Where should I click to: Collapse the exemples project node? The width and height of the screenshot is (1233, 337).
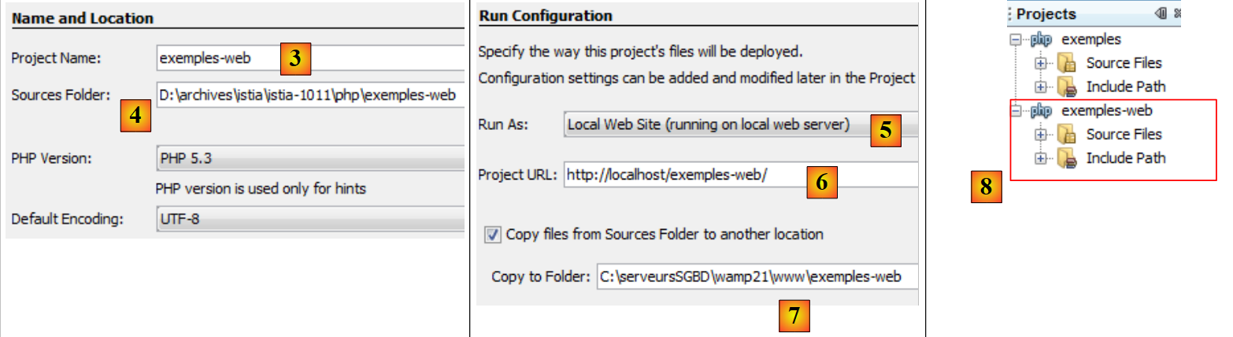coord(1015,39)
